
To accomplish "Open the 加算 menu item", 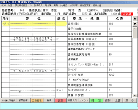I will pos(10,6).
